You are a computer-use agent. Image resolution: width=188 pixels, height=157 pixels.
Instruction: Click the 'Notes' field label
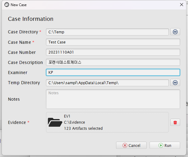point(14,99)
